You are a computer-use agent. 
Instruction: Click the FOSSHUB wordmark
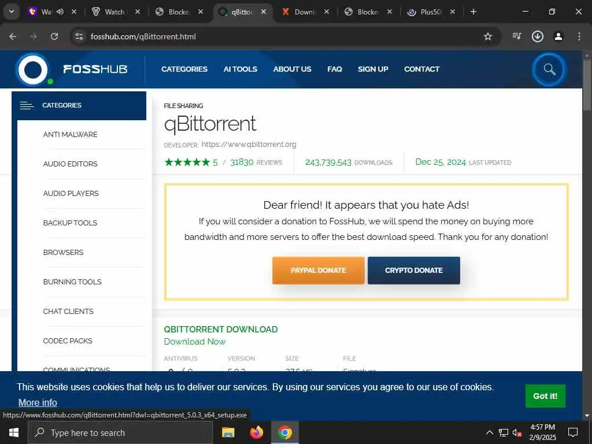click(x=95, y=69)
